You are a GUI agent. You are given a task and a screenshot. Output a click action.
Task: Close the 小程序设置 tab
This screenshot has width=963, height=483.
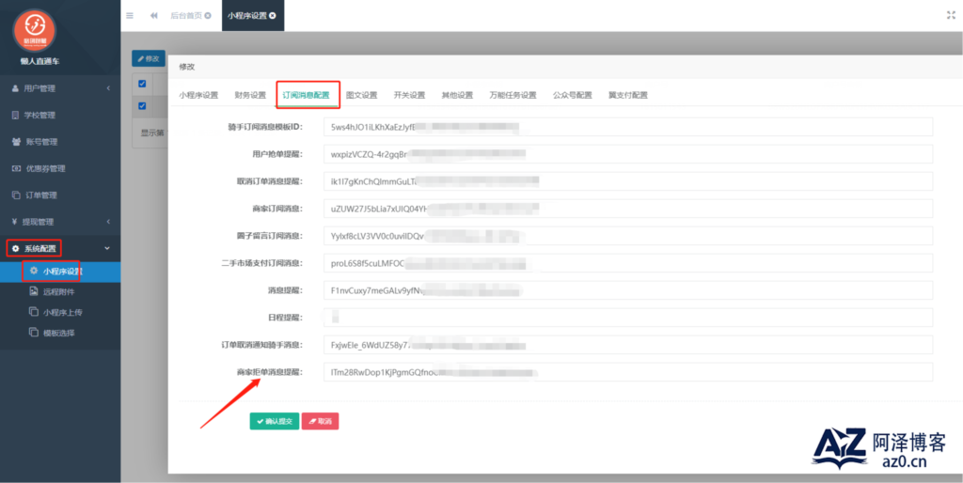pyautogui.click(x=273, y=15)
